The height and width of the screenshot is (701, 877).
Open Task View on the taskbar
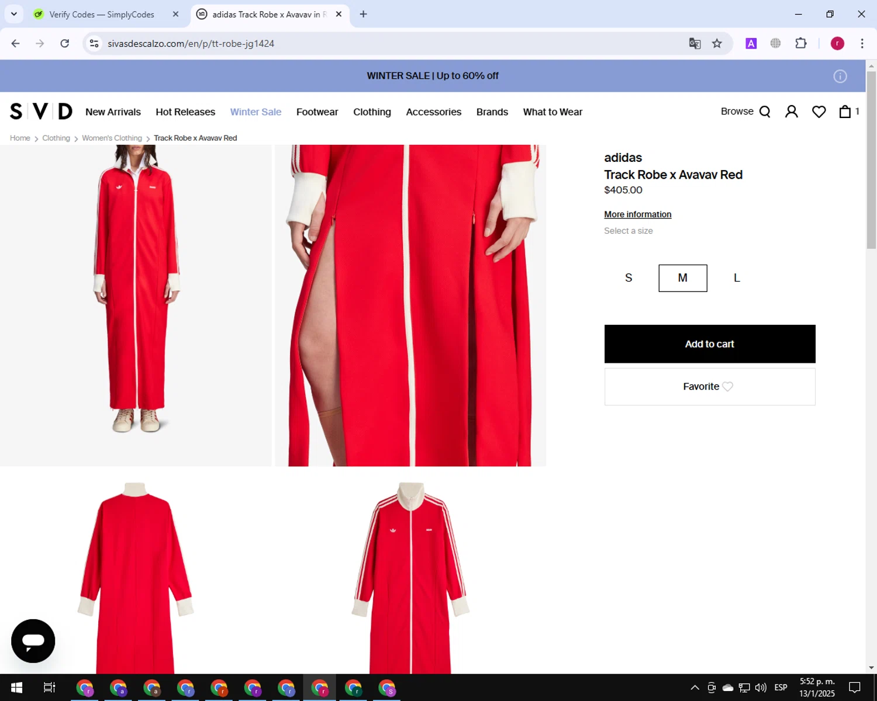pyautogui.click(x=50, y=688)
